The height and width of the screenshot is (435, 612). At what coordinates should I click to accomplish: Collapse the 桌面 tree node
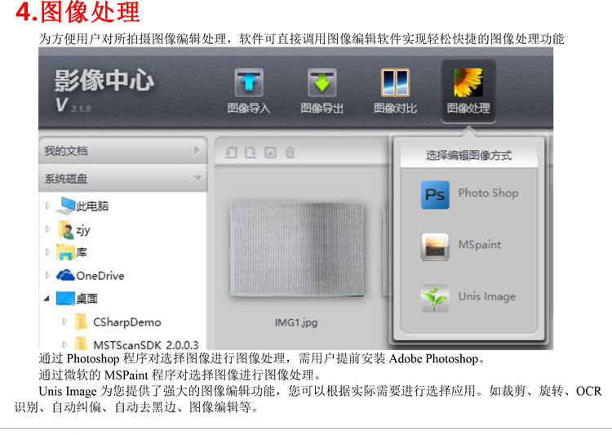pyautogui.click(x=47, y=299)
